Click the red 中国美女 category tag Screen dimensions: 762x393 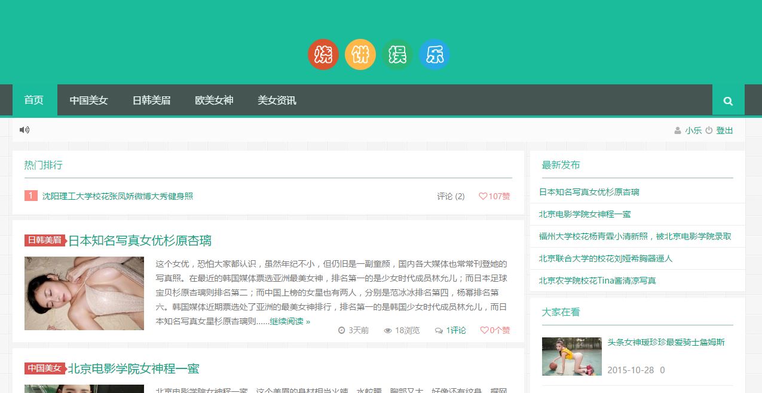click(x=45, y=368)
